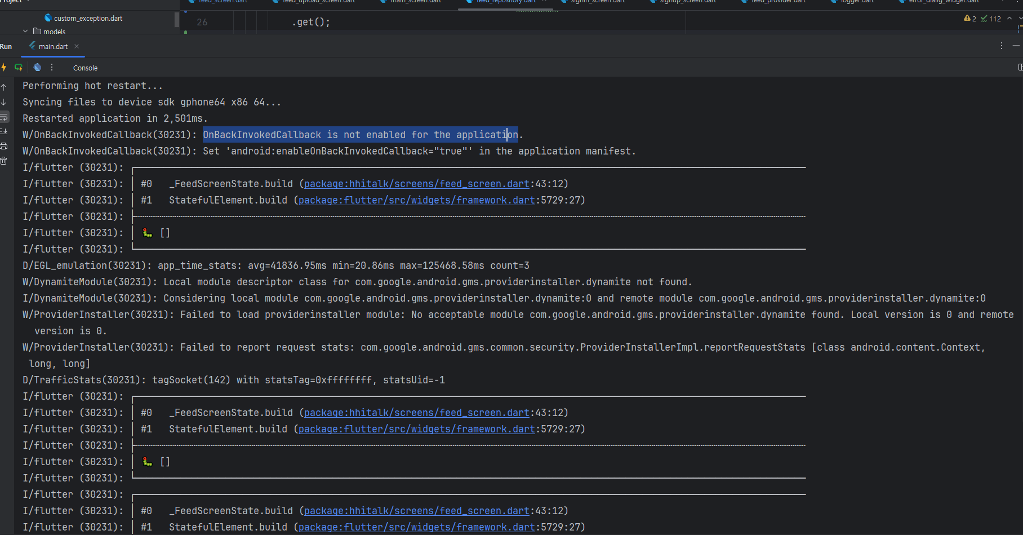The width and height of the screenshot is (1023, 535).
Task: Open first framework.dart:5729:27 stack trace link
Action: click(417, 200)
